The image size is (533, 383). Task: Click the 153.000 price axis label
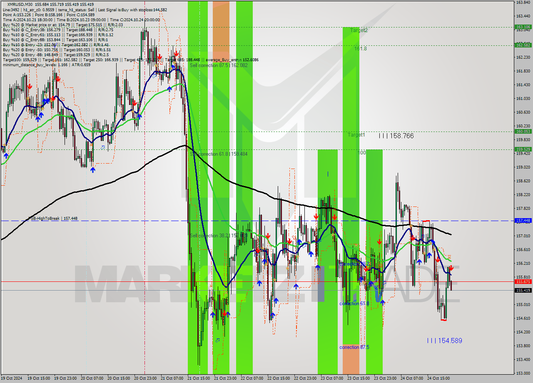(523, 373)
